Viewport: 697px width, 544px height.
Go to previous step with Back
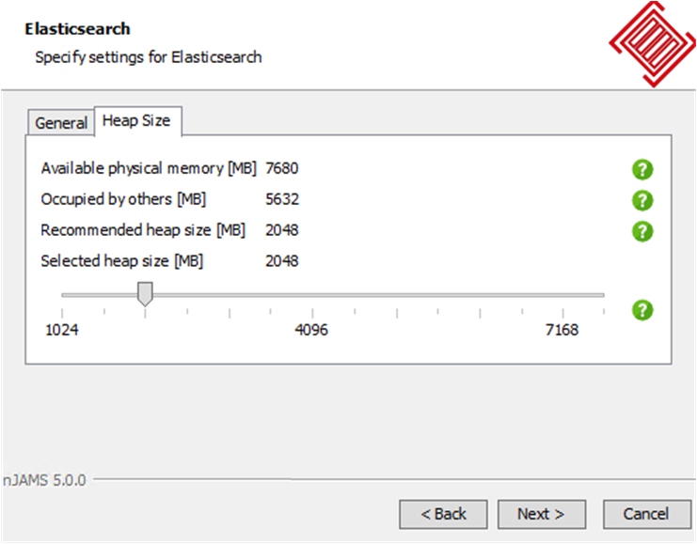[443, 514]
